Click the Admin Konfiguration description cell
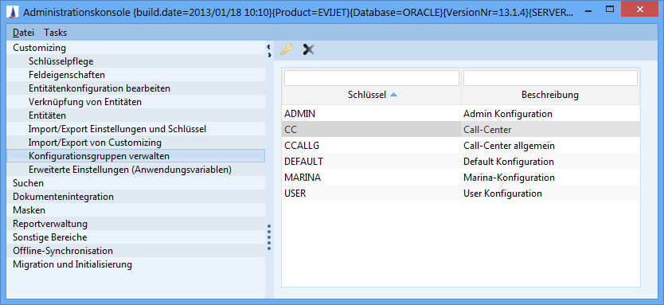Screen dimensions: 664x305 (x=550, y=114)
